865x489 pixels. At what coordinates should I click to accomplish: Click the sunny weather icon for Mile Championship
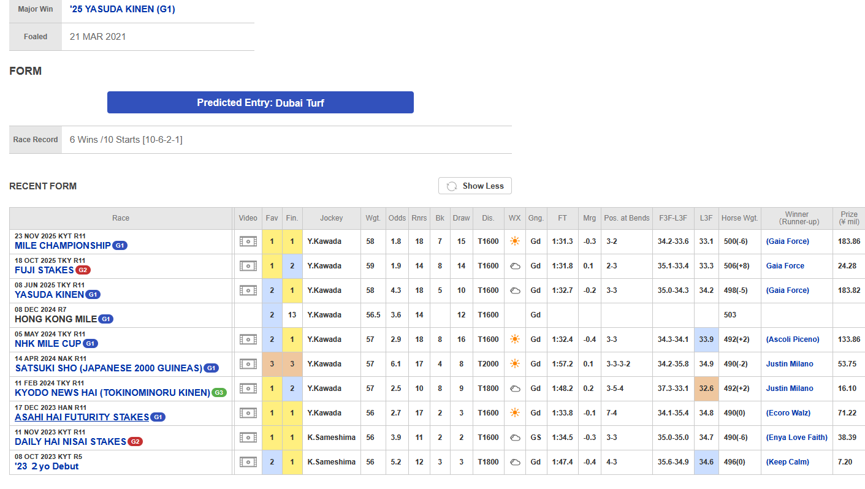point(514,241)
